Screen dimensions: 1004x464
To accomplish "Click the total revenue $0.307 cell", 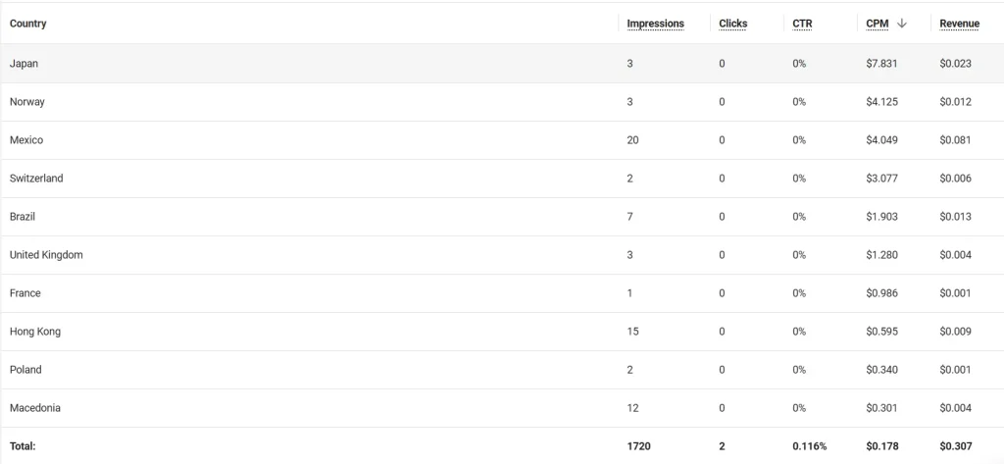I will [955, 446].
